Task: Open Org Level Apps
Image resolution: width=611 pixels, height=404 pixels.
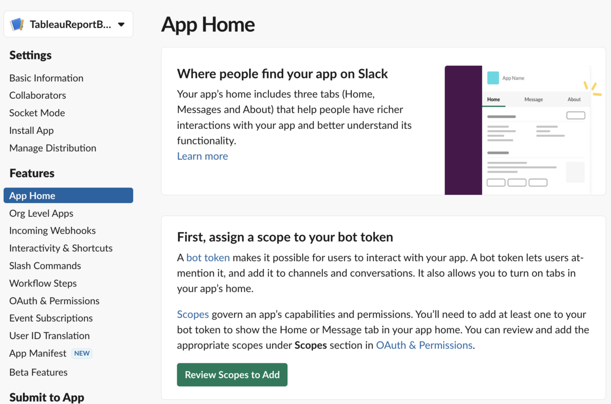Action: pyautogui.click(x=41, y=213)
